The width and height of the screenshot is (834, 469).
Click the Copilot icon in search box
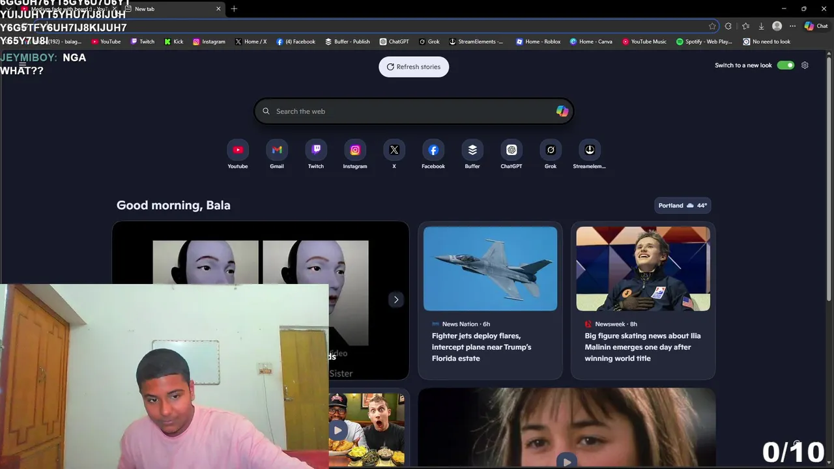(x=562, y=111)
